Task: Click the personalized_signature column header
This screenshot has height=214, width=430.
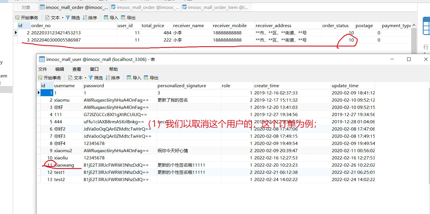Action: [189, 85]
